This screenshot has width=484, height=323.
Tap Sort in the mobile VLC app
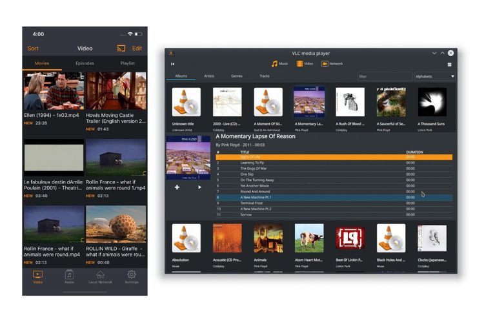point(33,48)
